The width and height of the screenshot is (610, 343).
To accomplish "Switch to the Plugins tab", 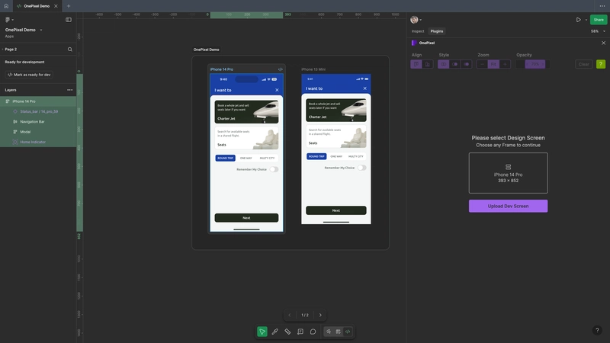I will (x=437, y=31).
